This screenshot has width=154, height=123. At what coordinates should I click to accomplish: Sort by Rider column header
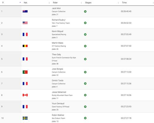[55, 3]
